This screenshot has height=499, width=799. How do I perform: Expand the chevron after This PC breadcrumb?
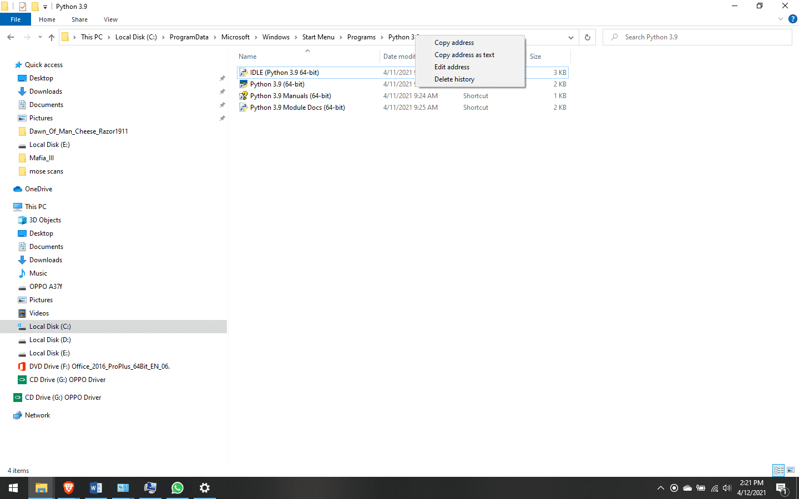click(x=109, y=37)
